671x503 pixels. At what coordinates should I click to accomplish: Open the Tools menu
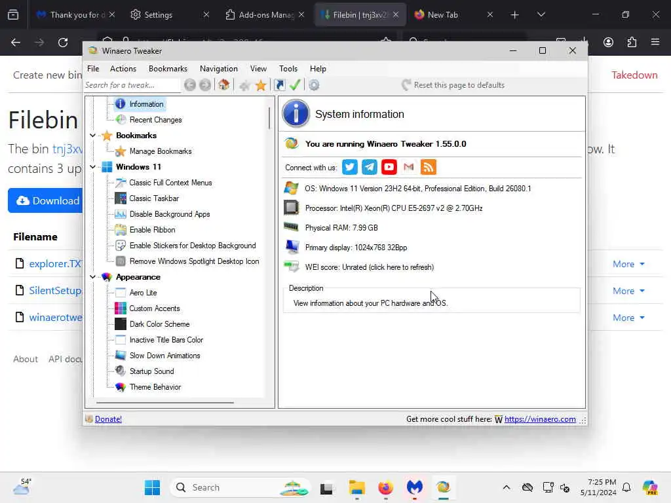coord(288,69)
